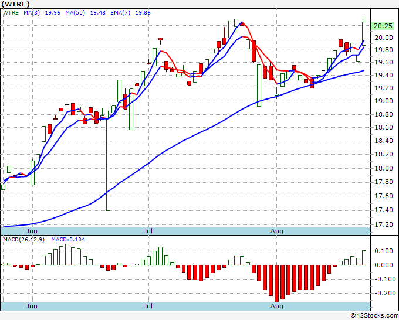Viewport: 399px width, 320px height.
Task: Click Aug on the price chart axis
Action: (277, 231)
